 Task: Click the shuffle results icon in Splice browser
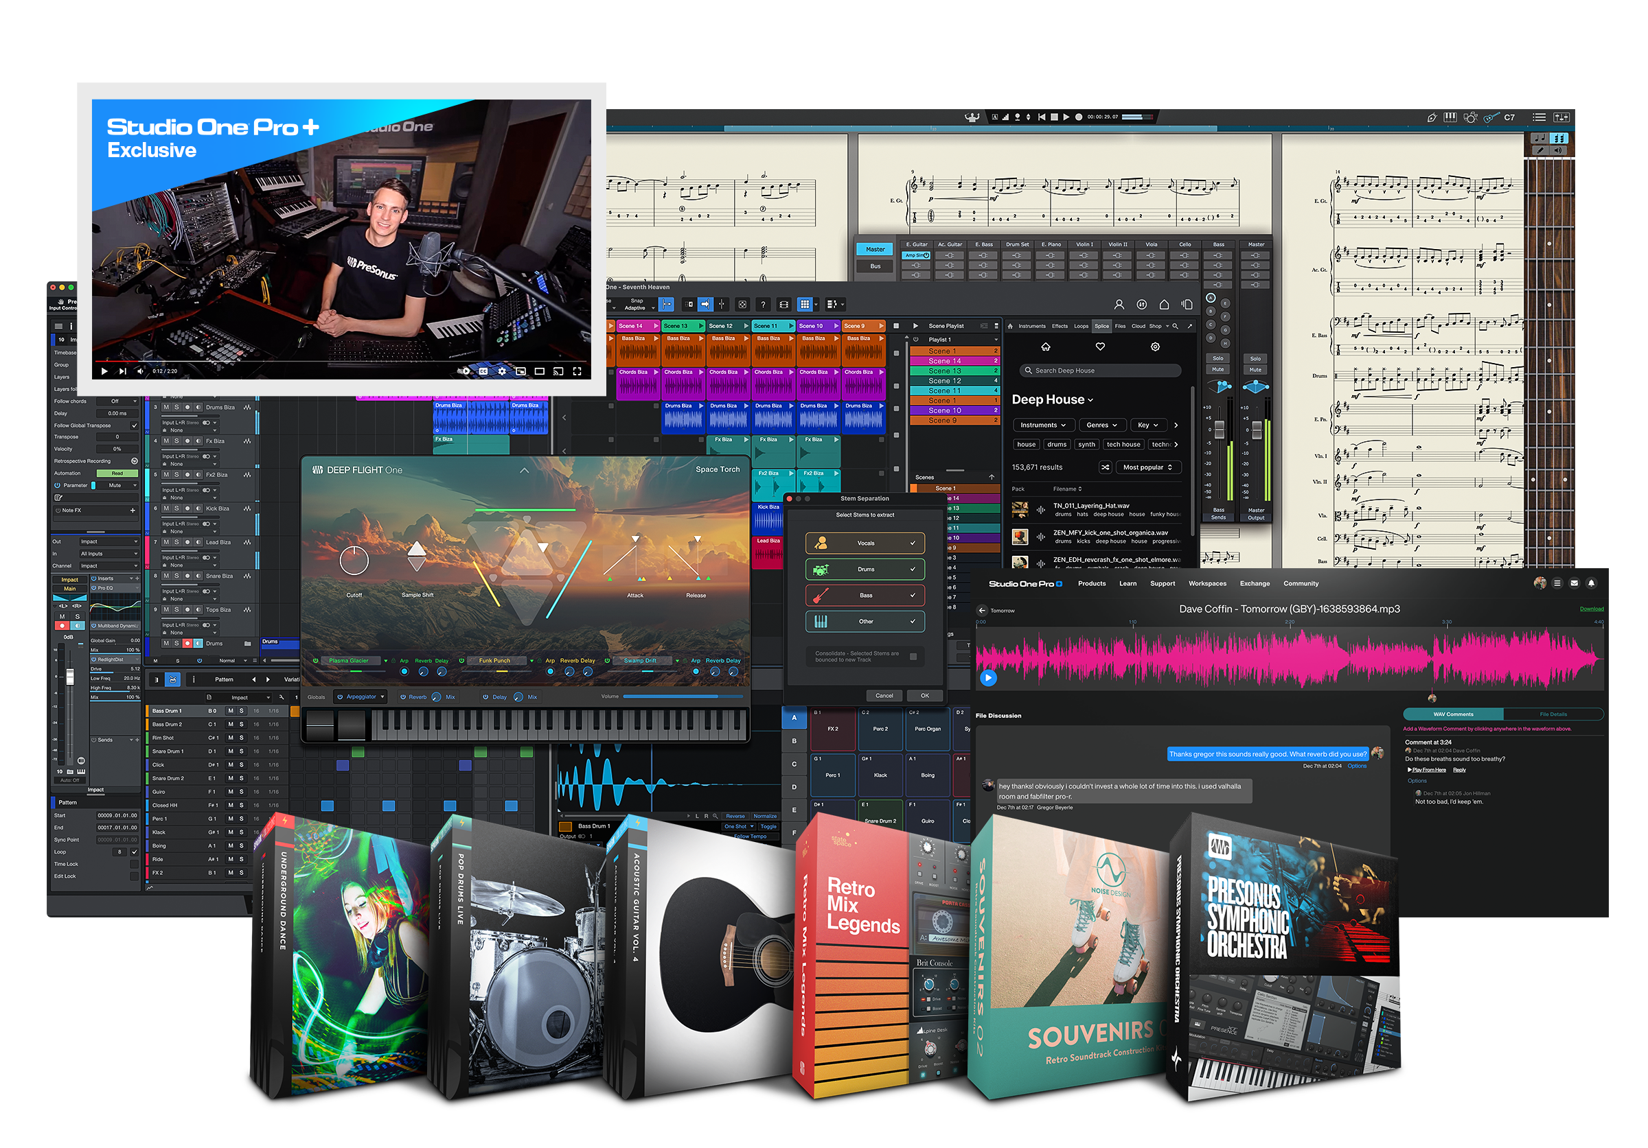tap(1106, 467)
